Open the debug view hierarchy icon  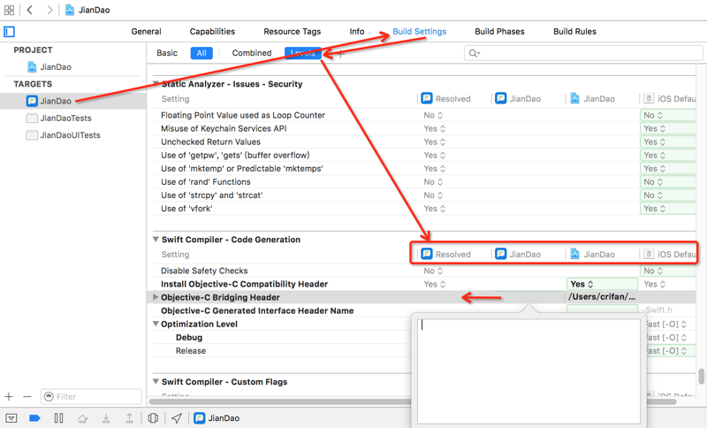pyautogui.click(x=153, y=418)
